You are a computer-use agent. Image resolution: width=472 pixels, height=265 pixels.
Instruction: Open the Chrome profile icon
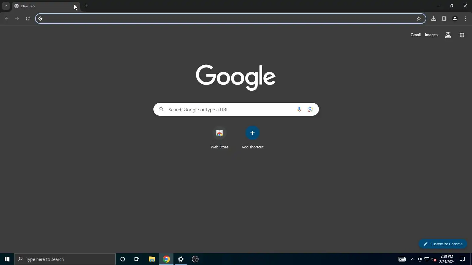tap(455, 19)
